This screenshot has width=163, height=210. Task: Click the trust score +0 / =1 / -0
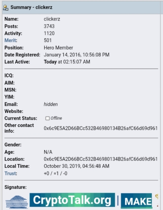point(56,173)
